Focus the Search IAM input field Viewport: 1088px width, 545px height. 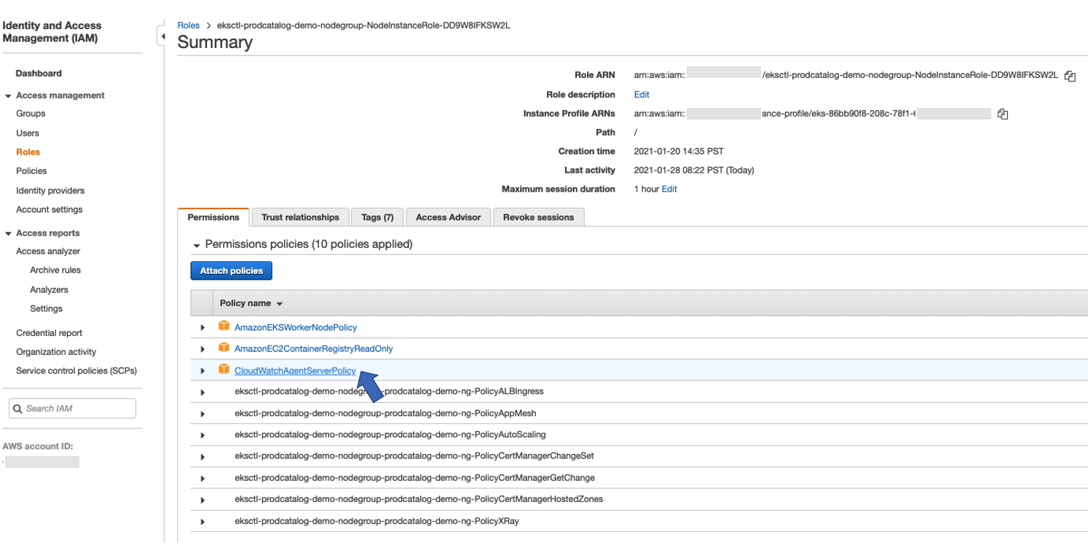pyautogui.click(x=72, y=409)
